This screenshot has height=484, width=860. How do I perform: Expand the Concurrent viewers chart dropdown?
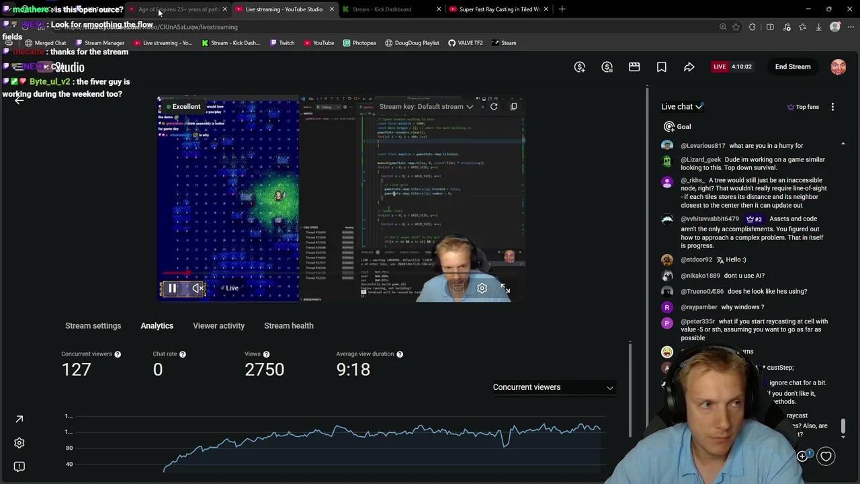553,387
